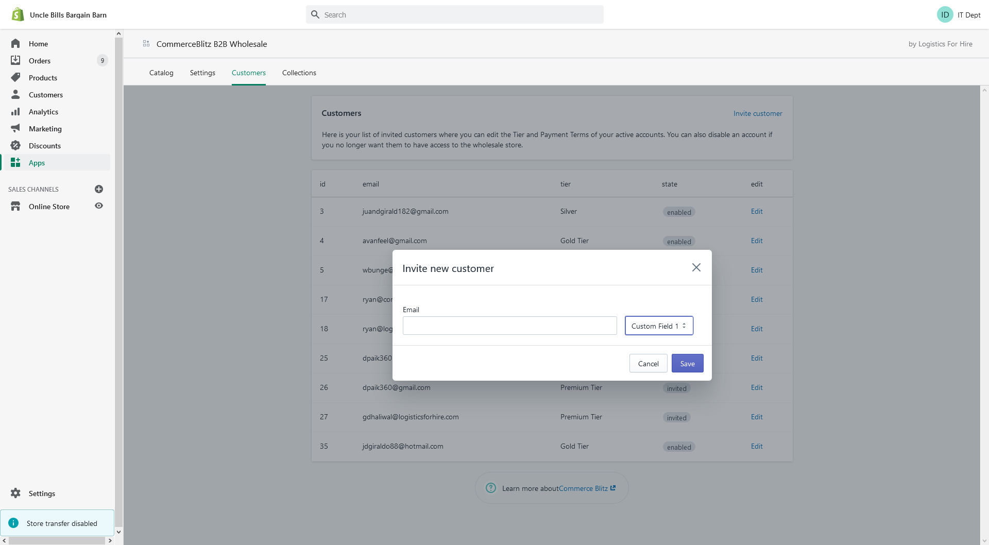The image size is (989, 545).
Task: Click the search magnifier icon
Action: 315,14
